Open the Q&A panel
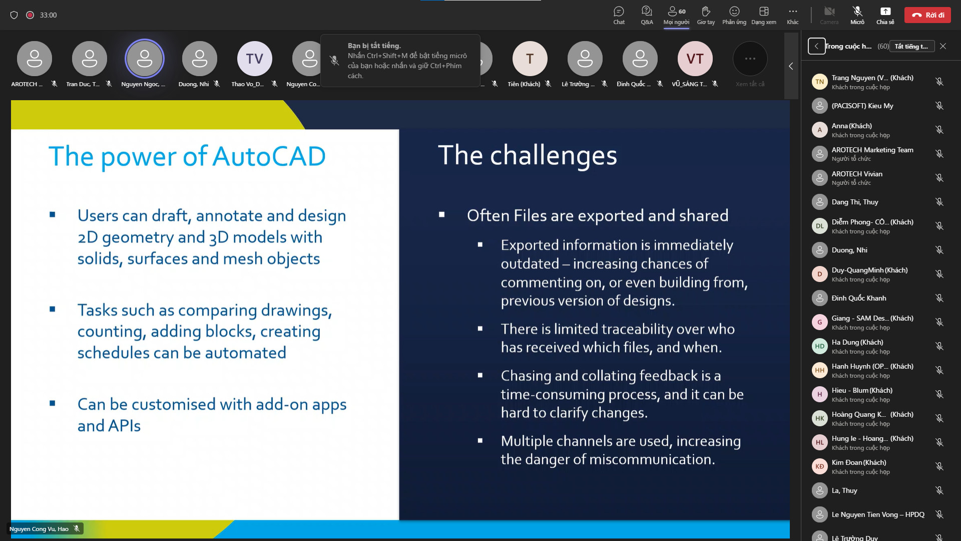Screen dimensions: 961x541 (x=647, y=15)
